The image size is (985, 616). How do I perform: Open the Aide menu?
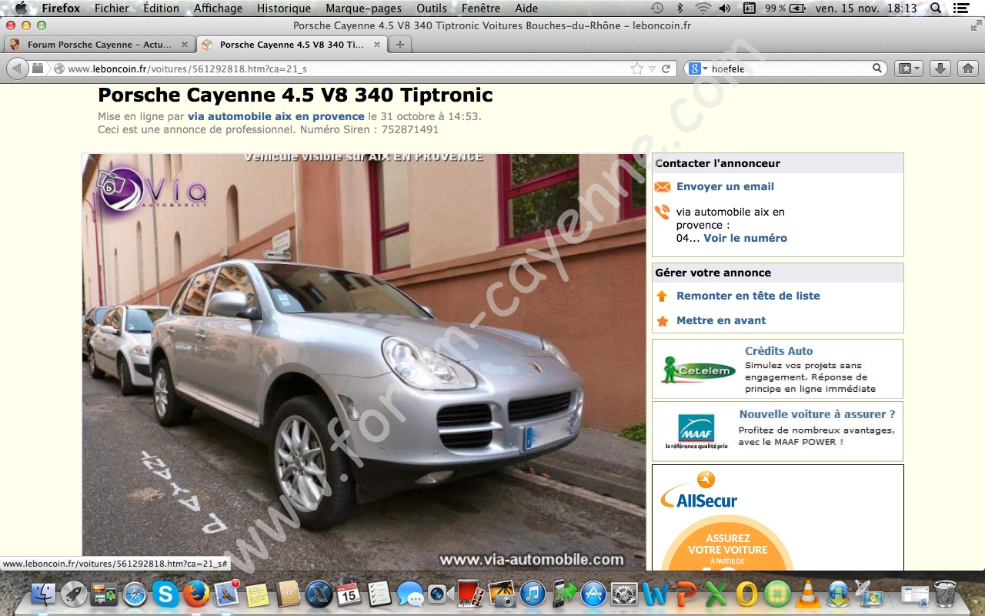[x=526, y=8]
